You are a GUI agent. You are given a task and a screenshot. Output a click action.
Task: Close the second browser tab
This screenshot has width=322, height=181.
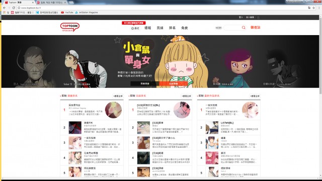(65, 3)
